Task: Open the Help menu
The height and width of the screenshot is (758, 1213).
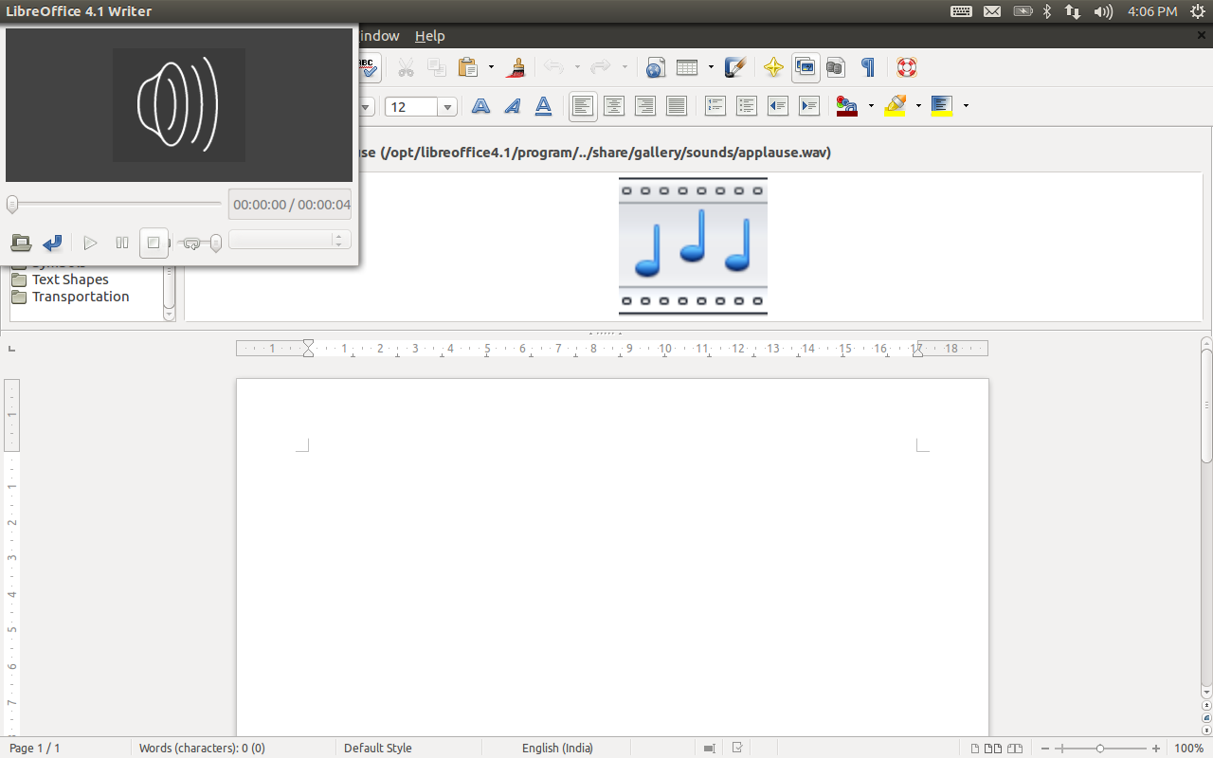Action: pos(429,36)
